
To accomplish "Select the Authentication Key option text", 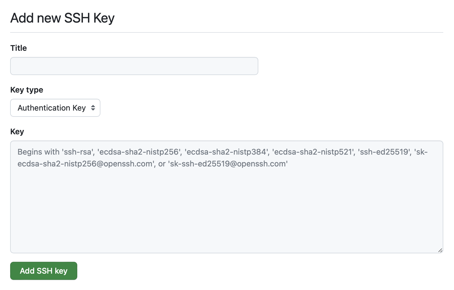I will [x=52, y=108].
